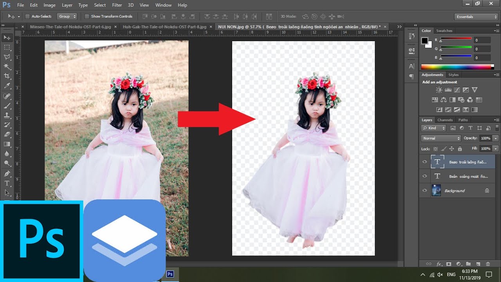The image size is (501, 282).
Task: Switch to the Channels tab
Action: point(445,120)
